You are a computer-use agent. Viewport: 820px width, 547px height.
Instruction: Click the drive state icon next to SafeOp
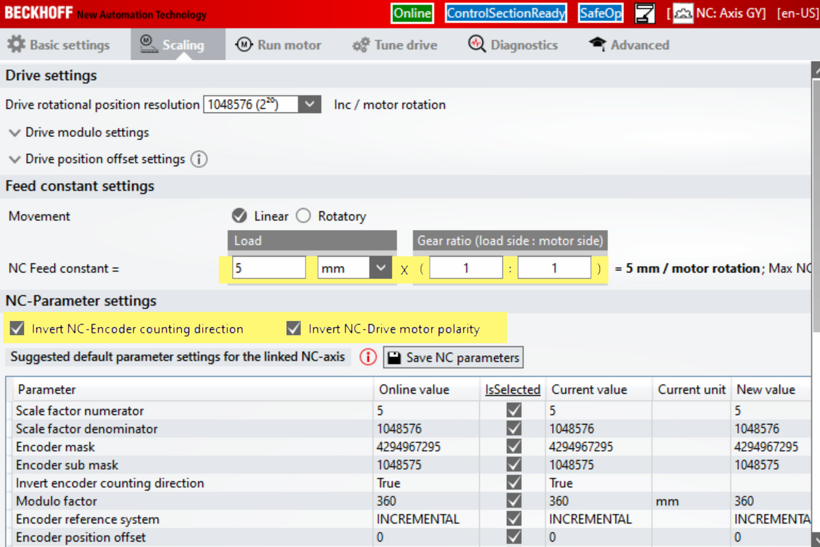(644, 14)
